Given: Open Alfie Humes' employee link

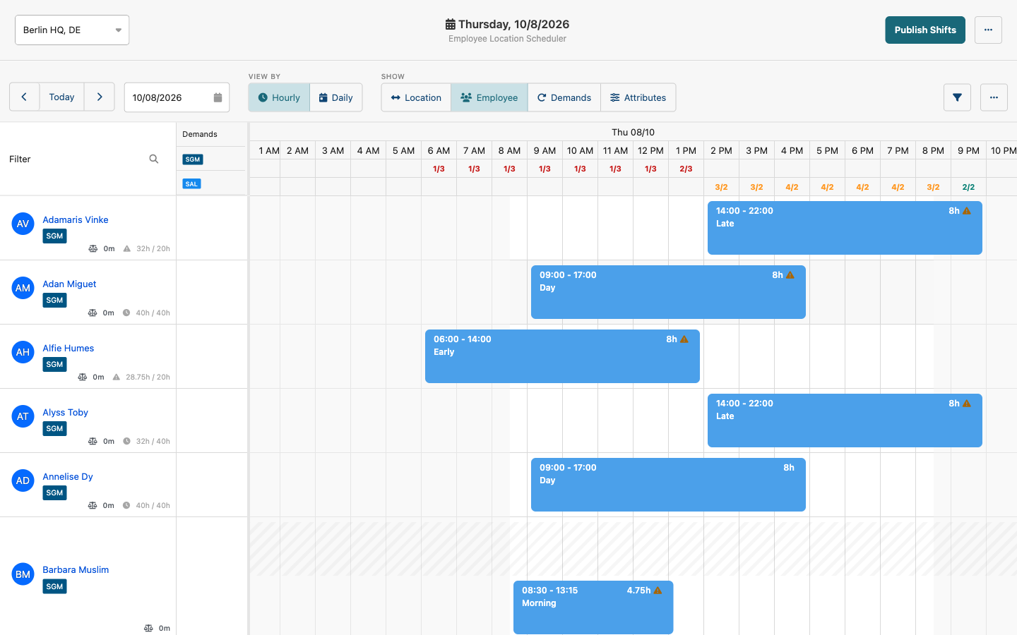Looking at the screenshot, I should tap(68, 348).
